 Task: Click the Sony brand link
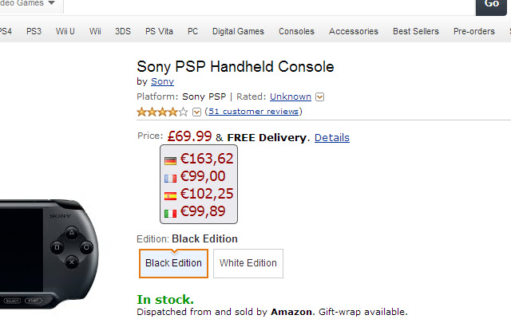[x=162, y=81]
